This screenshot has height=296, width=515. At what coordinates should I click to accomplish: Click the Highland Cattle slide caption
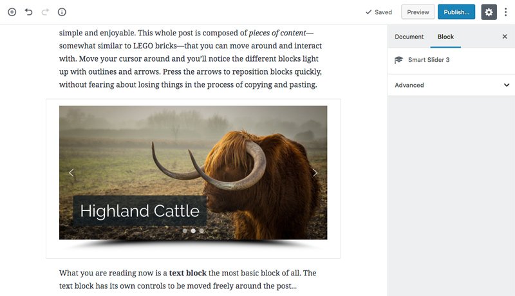click(140, 210)
